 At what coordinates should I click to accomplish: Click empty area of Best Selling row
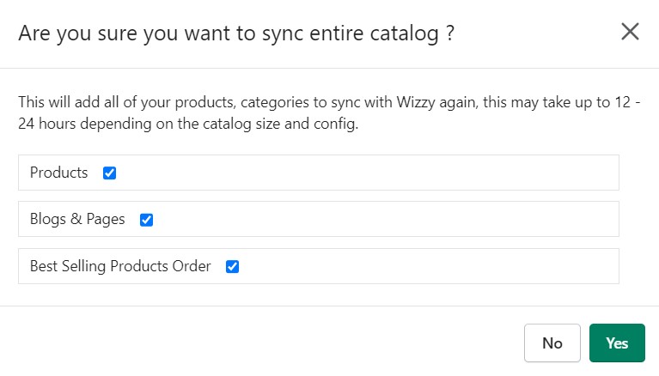click(424, 266)
